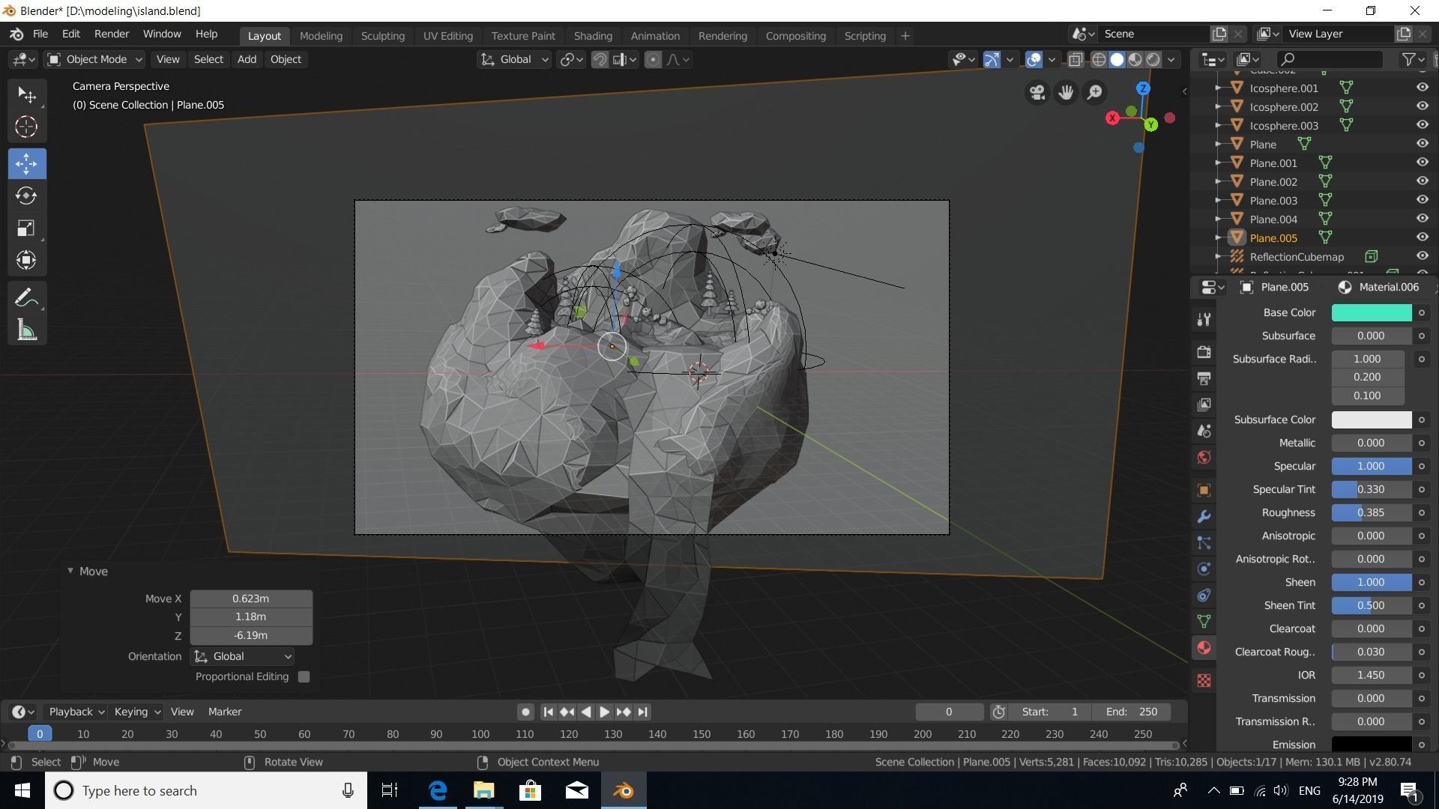Collapse the Move operator panel

point(70,571)
